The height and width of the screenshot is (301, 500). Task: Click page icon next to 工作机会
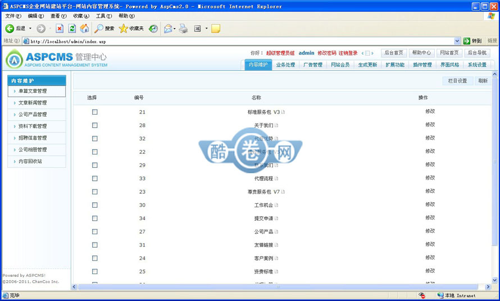click(x=276, y=205)
